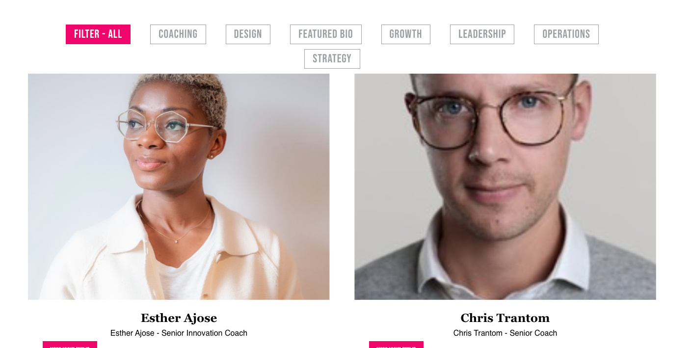
Task: Open Esther Ajose's portrait photo
Action: [x=179, y=187]
